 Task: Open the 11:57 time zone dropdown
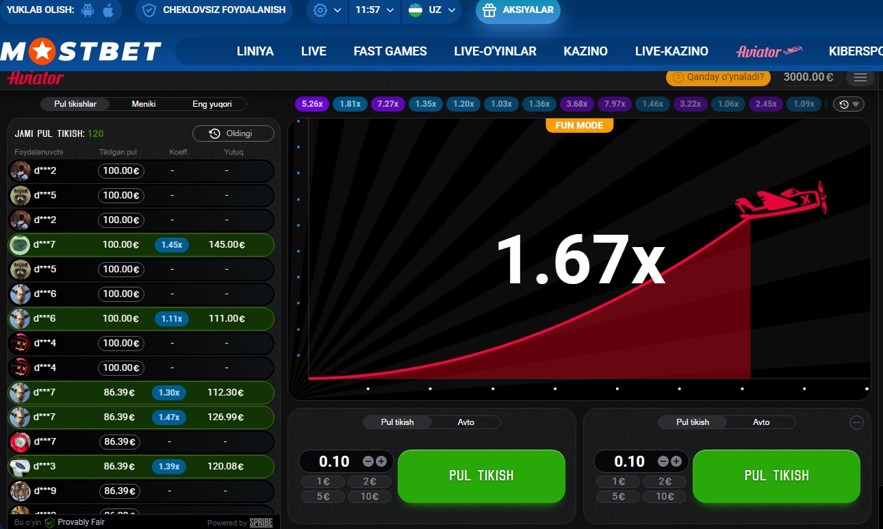point(374,10)
